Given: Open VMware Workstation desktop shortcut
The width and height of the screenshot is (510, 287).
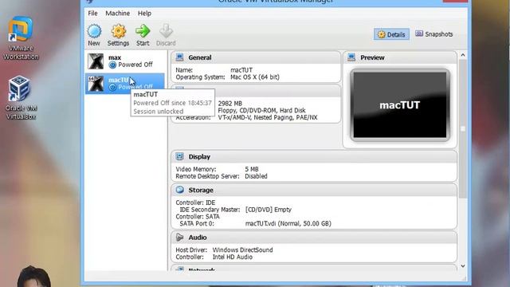Looking at the screenshot, I should coord(21,38).
